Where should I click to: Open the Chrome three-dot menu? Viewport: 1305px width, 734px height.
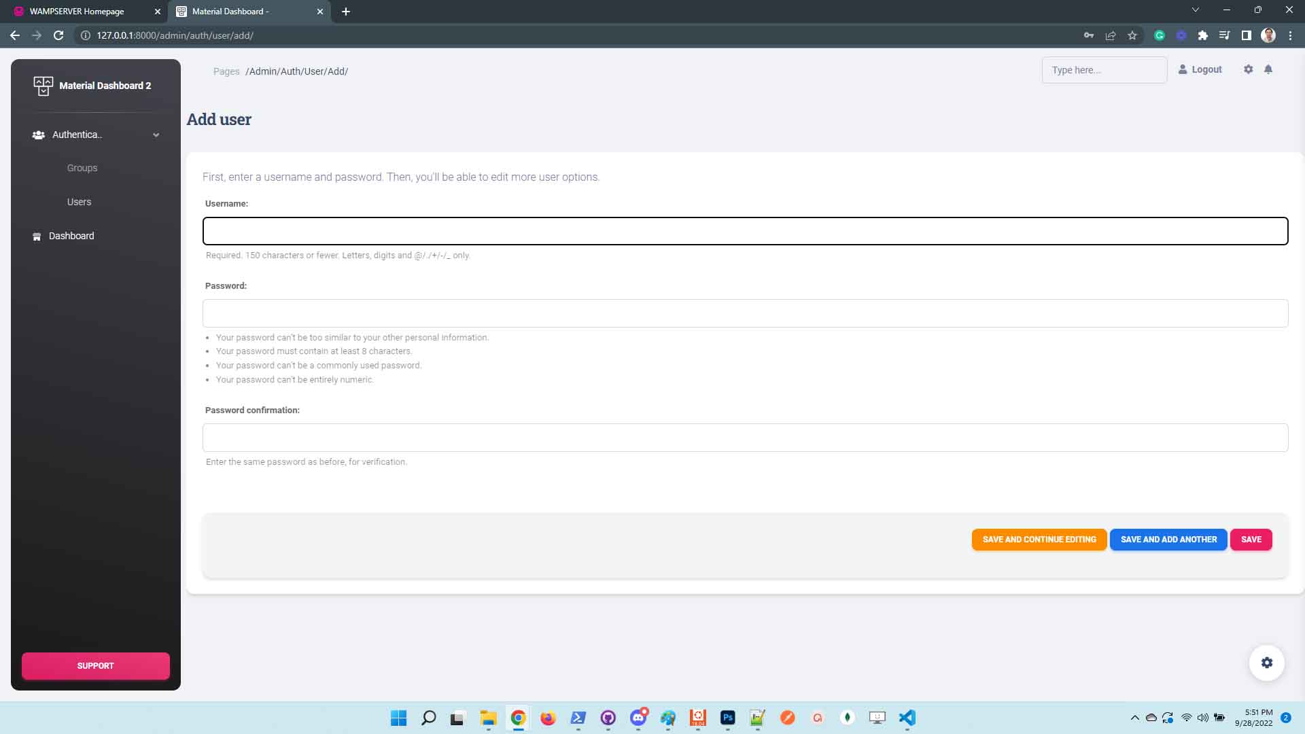(x=1290, y=35)
